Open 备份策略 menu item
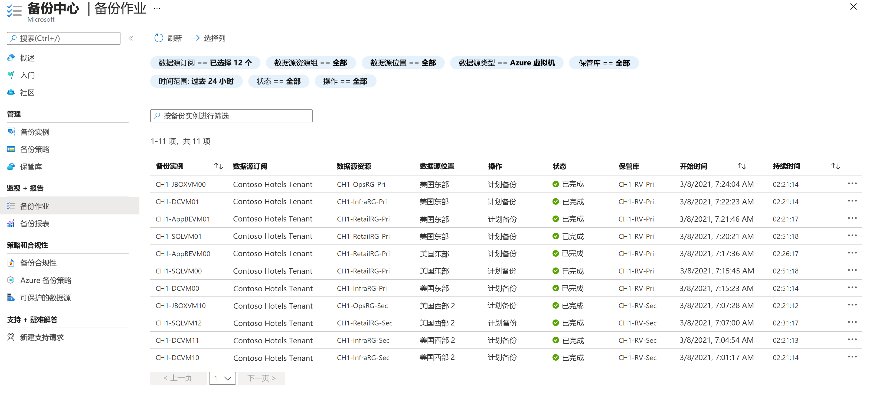This screenshot has height=398, width=873. click(35, 149)
